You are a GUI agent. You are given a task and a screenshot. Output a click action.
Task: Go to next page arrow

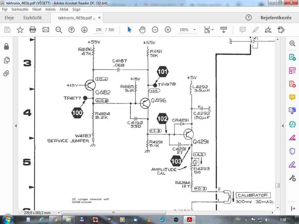pos(84,30)
